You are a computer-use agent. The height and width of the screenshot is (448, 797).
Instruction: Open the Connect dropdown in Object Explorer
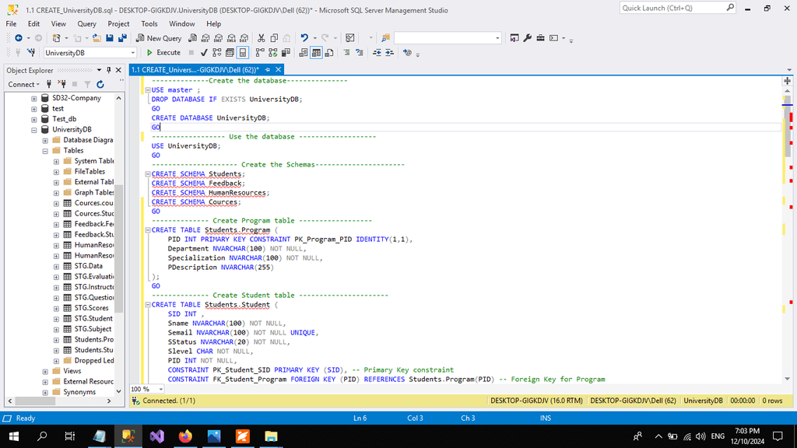[x=23, y=84]
